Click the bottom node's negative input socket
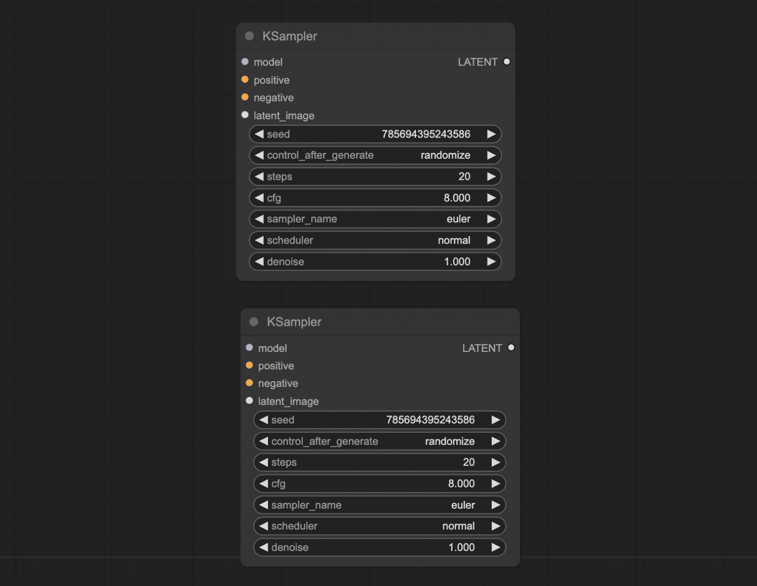The width and height of the screenshot is (757, 586). 249,383
